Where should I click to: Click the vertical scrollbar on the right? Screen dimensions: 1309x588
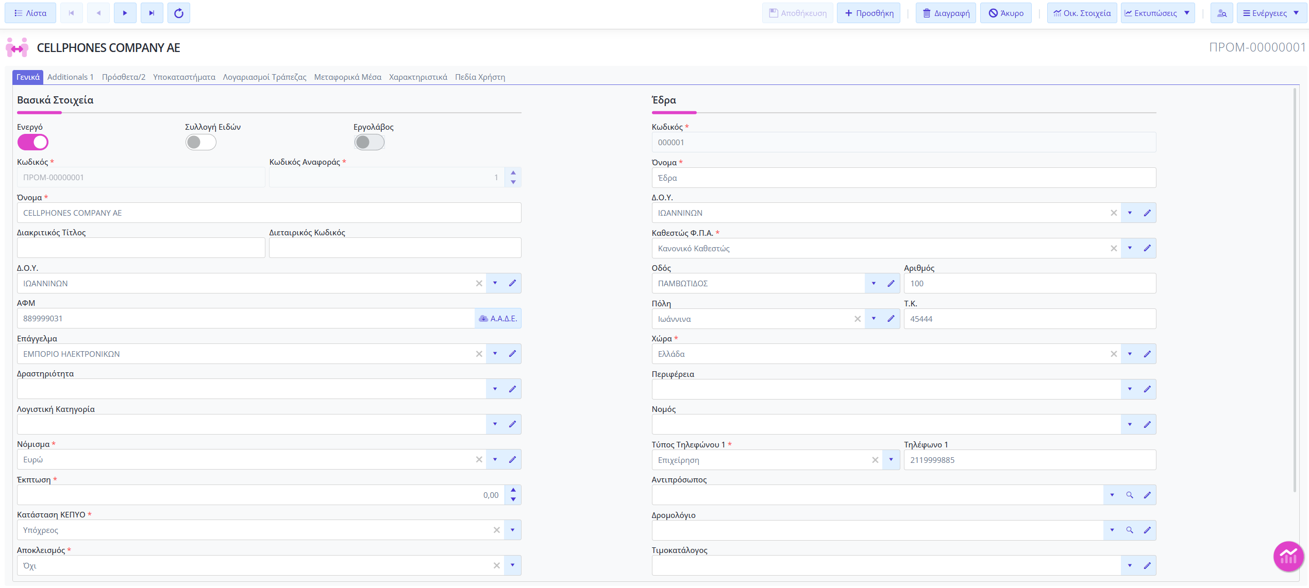(1295, 289)
